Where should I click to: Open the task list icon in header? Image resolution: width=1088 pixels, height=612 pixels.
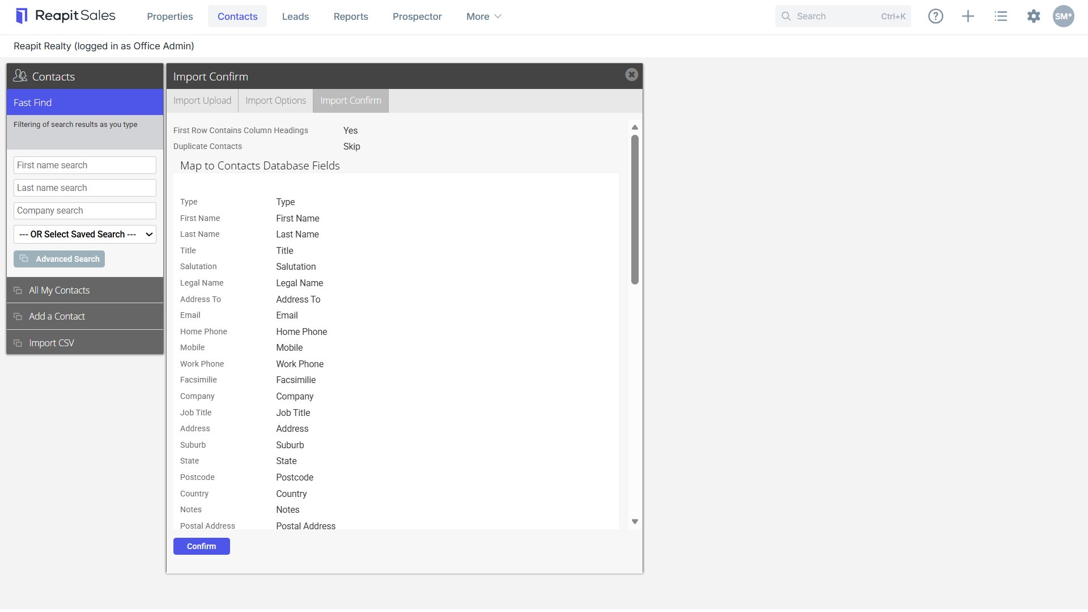click(x=1001, y=16)
